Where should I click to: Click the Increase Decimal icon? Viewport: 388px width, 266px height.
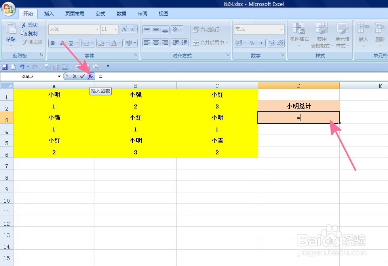tap(272, 43)
